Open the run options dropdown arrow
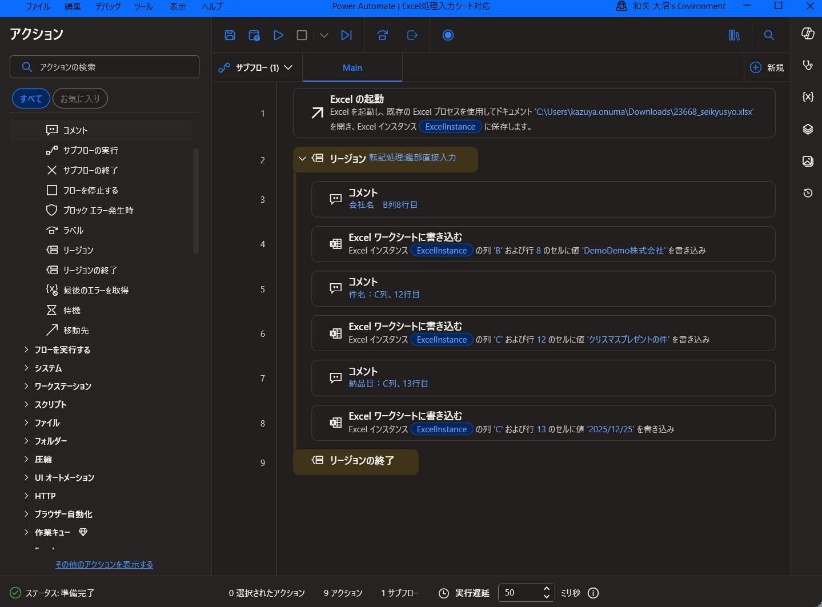Image resolution: width=822 pixels, height=607 pixels. point(324,35)
